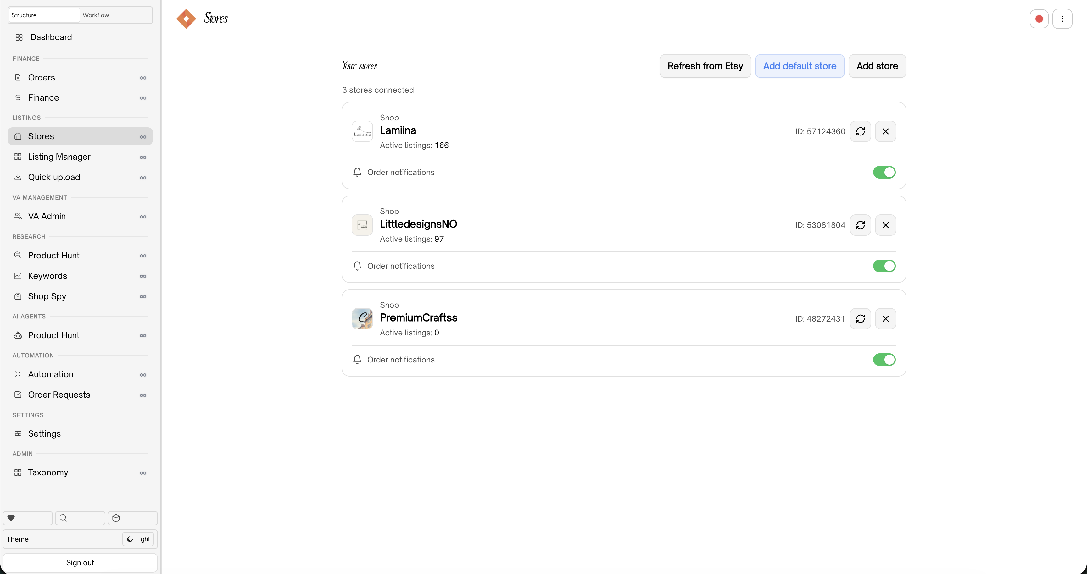Click the Add default store button
Viewport: 1087px width, 574px height.
click(x=799, y=66)
